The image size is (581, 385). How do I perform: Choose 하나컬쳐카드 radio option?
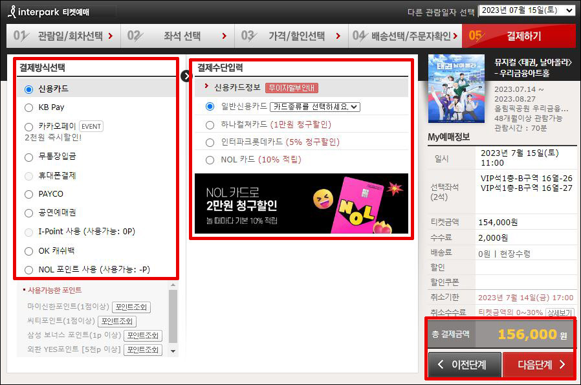[210, 126]
